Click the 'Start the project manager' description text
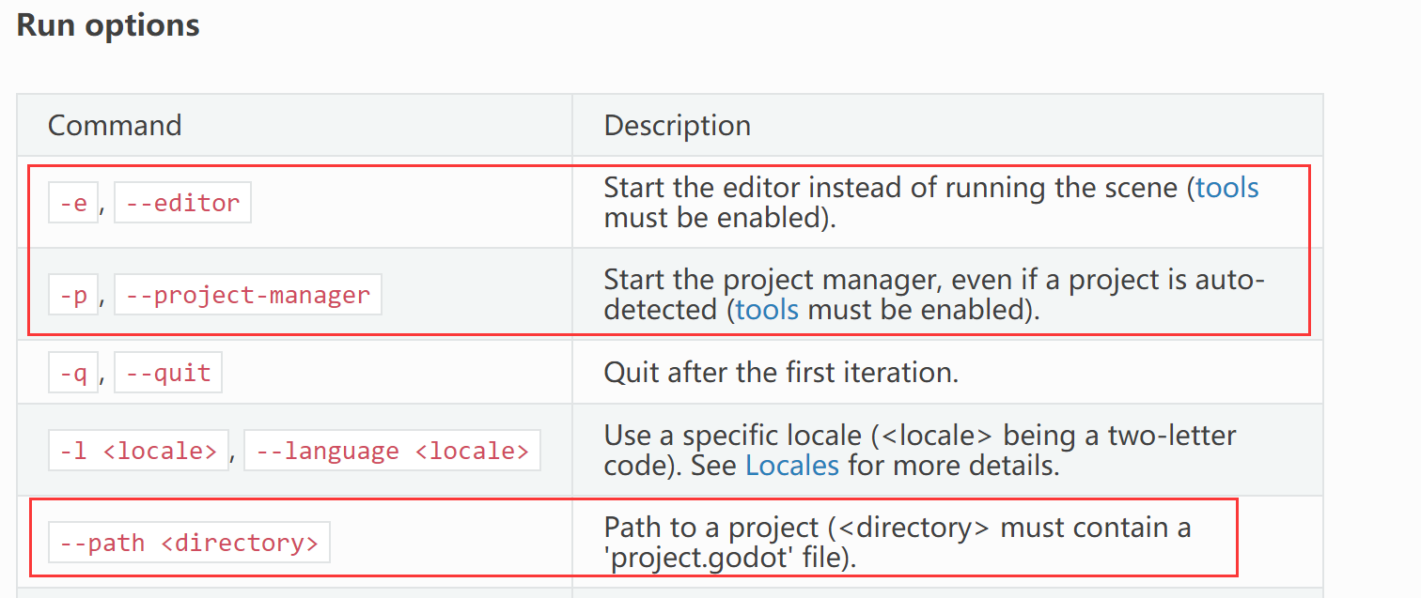Image resolution: width=1421 pixels, height=598 pixels. coord(930,280)
